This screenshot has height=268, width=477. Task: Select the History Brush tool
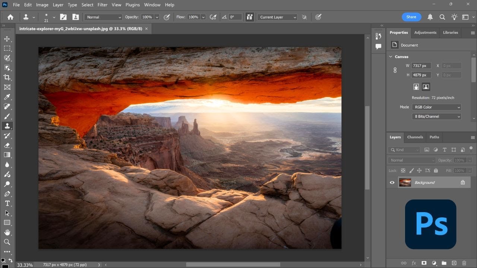click(7, 135)
